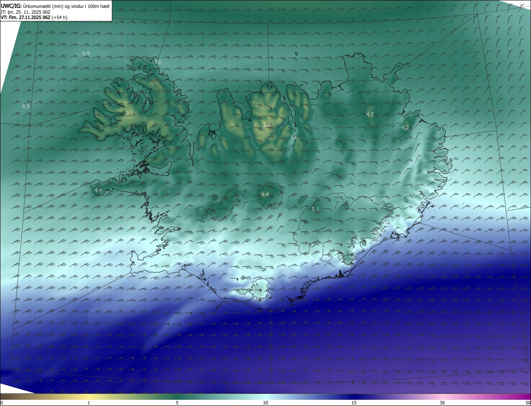Viewport: 531px width, 406px height.
Task: Click the 3.1 value in the Westfjords
Action: click(x=129, y=113)
